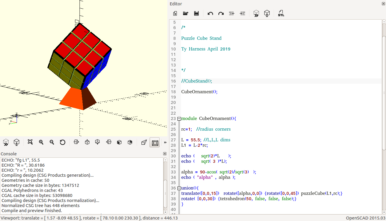Click console line 'ECHO: "R = ", 30.6186'
386x221 pixels.
tap(23, 165)
